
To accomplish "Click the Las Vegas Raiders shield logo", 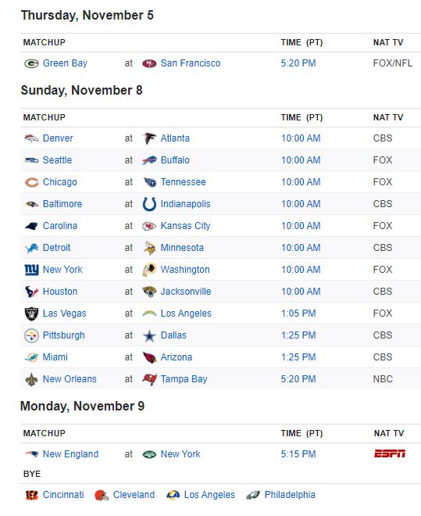I will click(31, 314).
